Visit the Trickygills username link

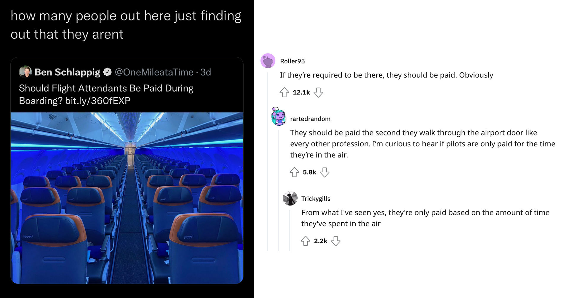click(316, 199)
